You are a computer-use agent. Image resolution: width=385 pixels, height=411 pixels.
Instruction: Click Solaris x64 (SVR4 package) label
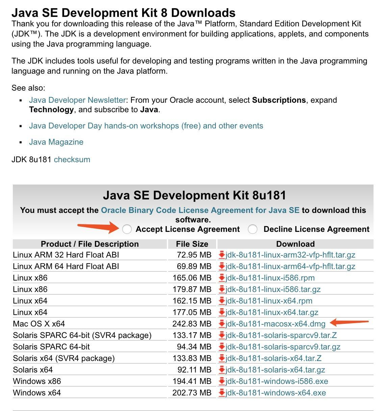(x=64, y=358)
